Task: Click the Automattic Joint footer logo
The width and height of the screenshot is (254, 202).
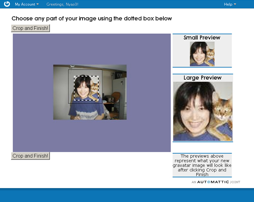Action: [x=215, y=182]
